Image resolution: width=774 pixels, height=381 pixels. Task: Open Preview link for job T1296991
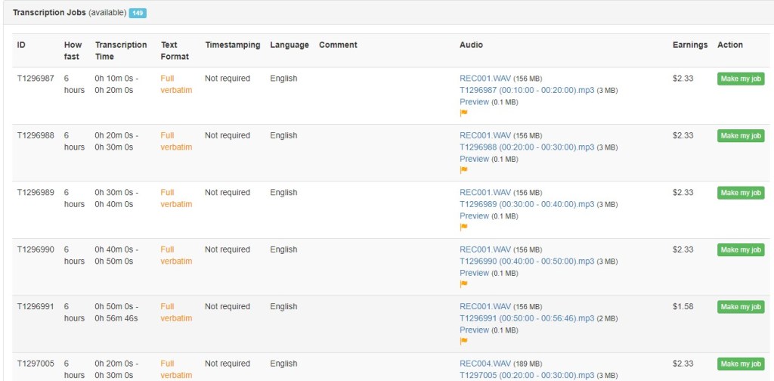coord(475,330)
